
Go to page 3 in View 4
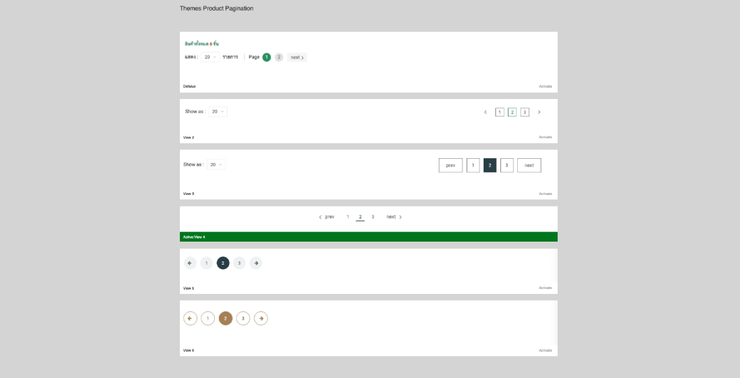(373, 217)
